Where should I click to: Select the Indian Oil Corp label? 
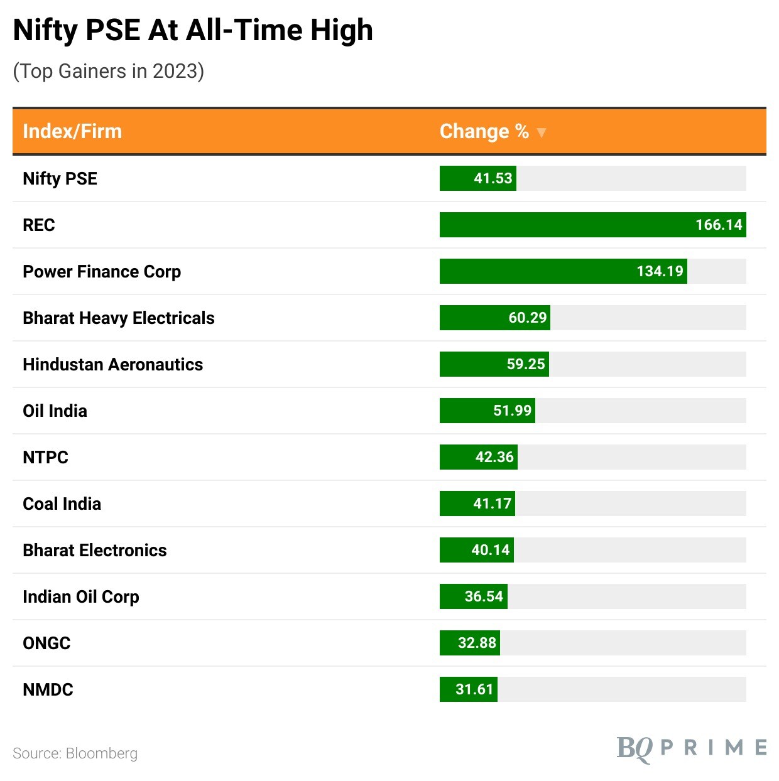[81, 596]
